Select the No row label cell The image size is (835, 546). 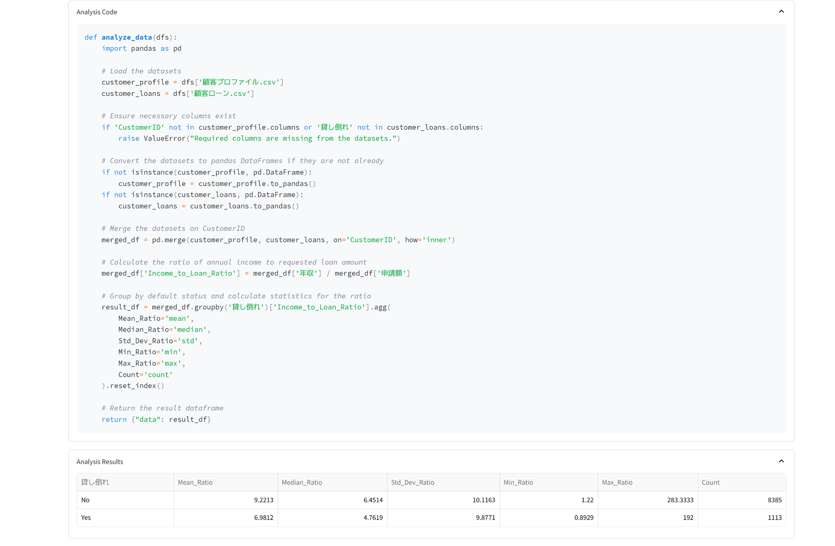coord(86,500)
